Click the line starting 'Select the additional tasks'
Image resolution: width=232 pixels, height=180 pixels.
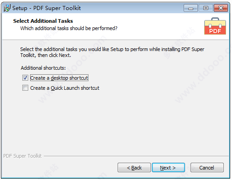(112, 49)
